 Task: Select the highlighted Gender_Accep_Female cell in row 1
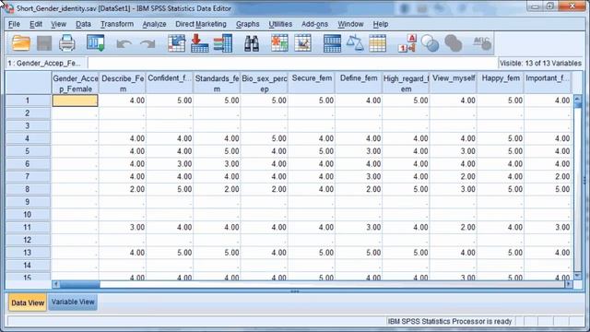point(76,101)
